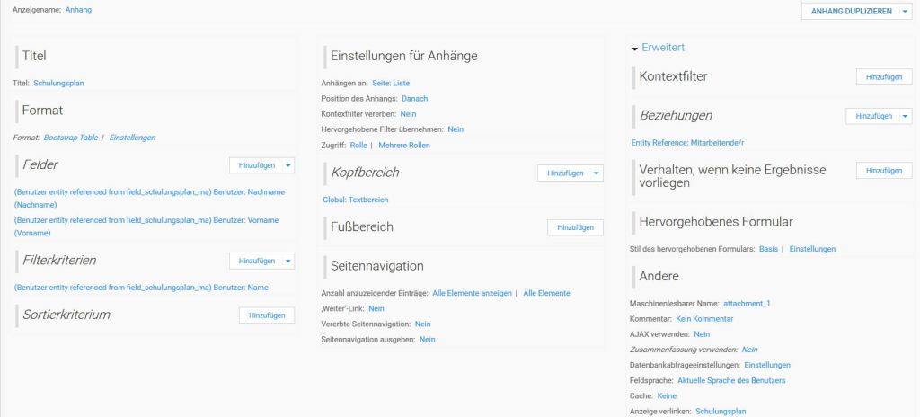Image resolution: width=920 pixels, height=417 pixels.
Task: Edit machine name attachment_1
Action: coord(748,304)
